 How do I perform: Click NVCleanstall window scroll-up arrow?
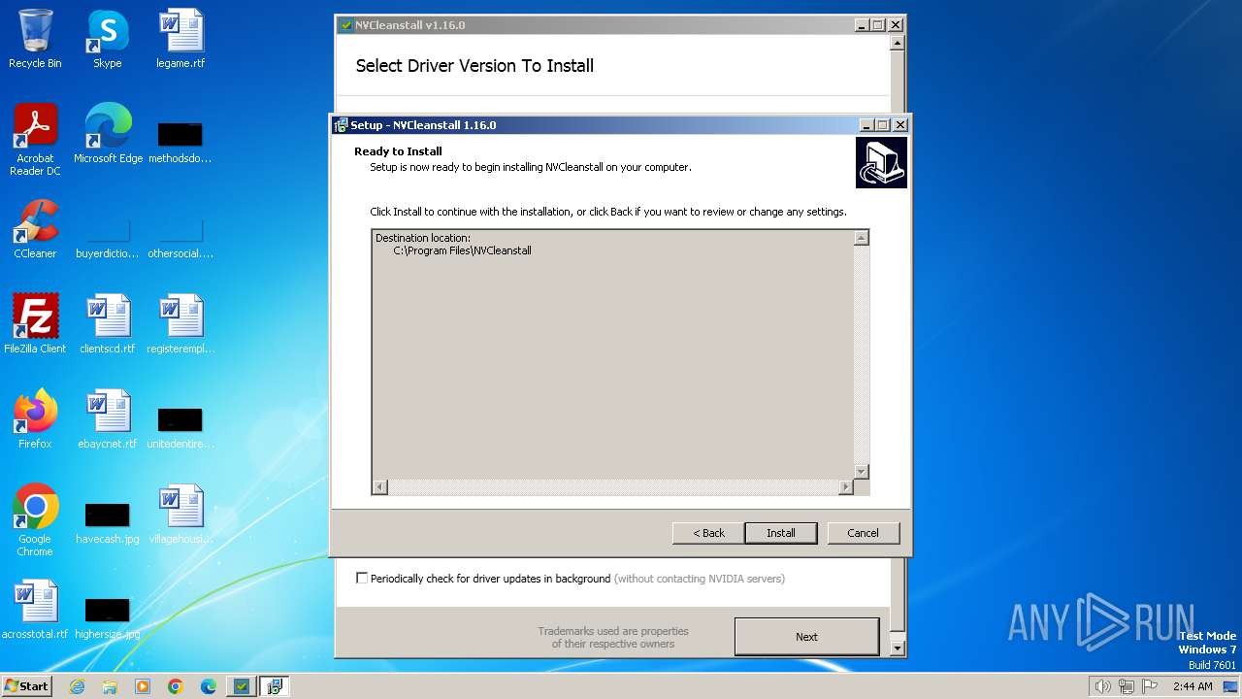pos(898,43)
